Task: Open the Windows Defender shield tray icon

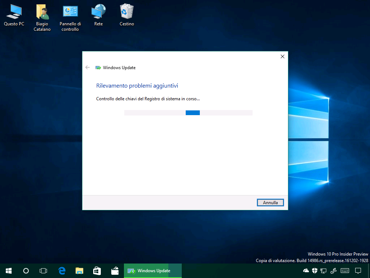Action: tap(315, 271)
